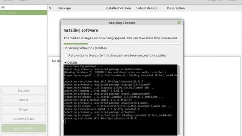Image resolution: width=242 pixels, height=136 pixels.
Task: Click the terminal output scrollbar
Action: pyautogui.click(x=179, y=100)
